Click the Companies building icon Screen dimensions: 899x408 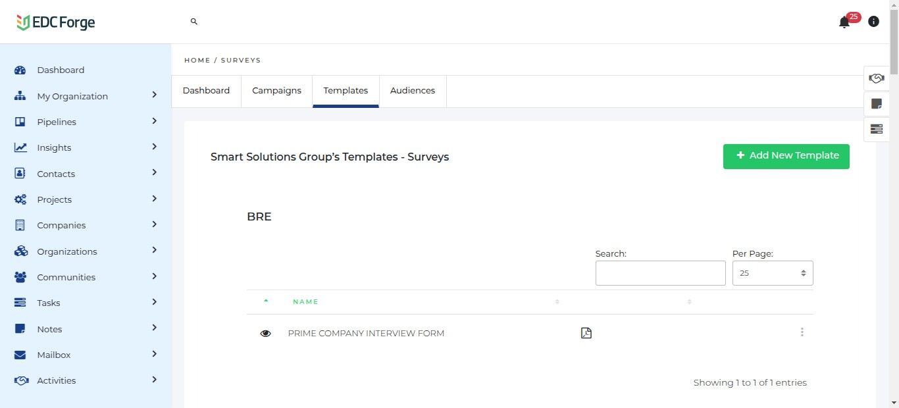tap(20, 225)
